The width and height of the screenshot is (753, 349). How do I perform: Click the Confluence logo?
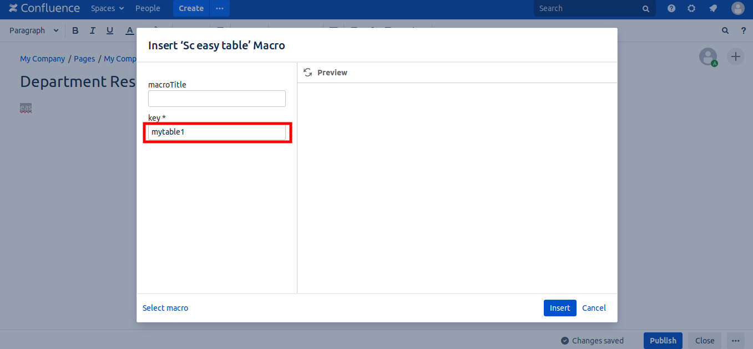[44, 8]
